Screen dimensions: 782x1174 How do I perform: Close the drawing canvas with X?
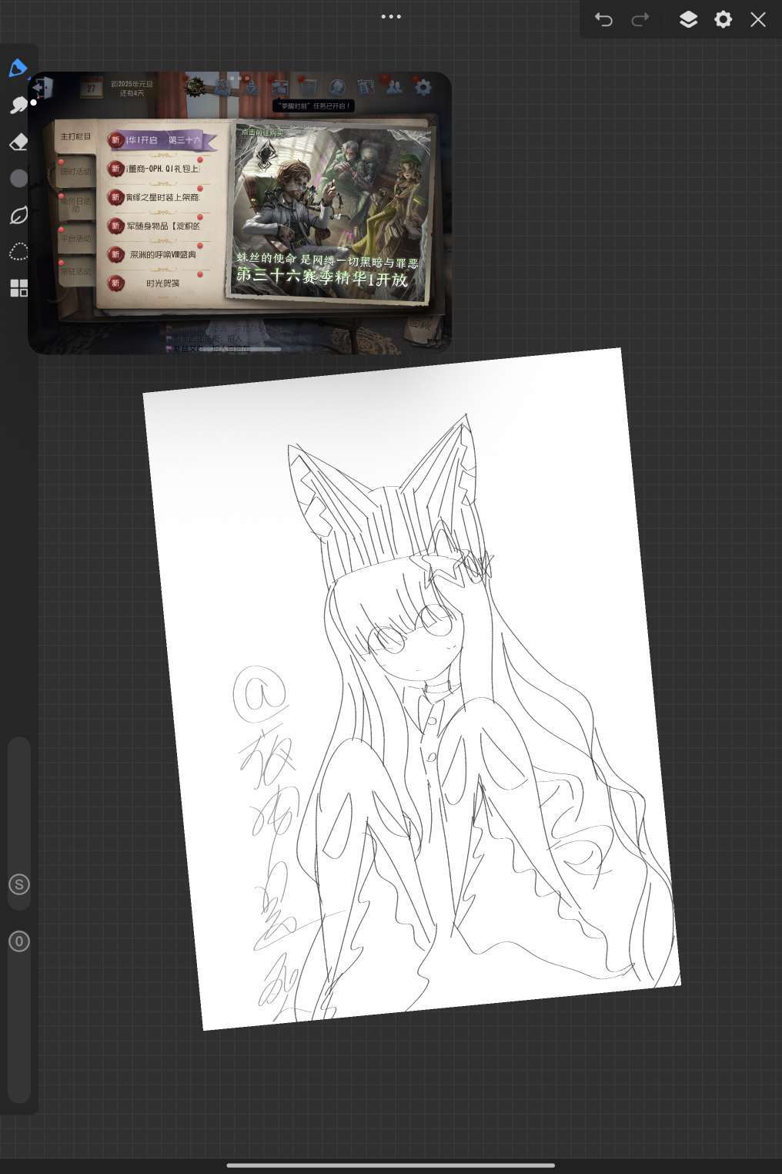[x=758, y=19]
